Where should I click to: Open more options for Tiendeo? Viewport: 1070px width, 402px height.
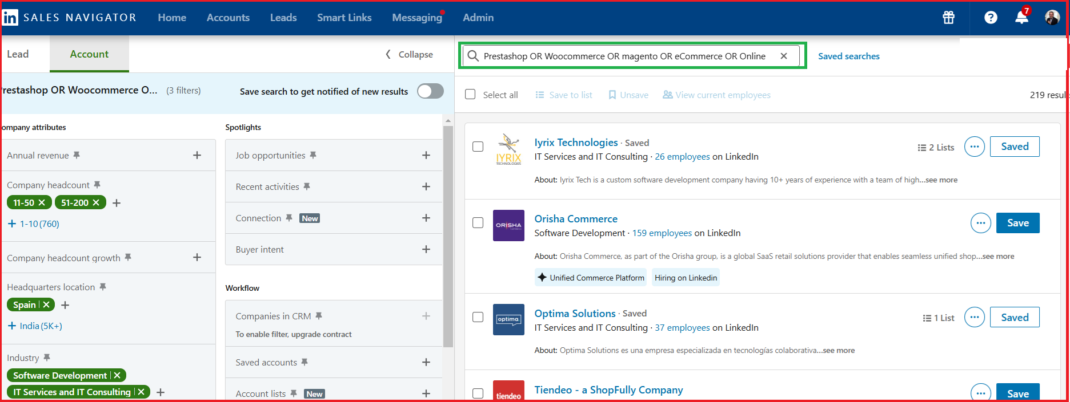[981, 393]
